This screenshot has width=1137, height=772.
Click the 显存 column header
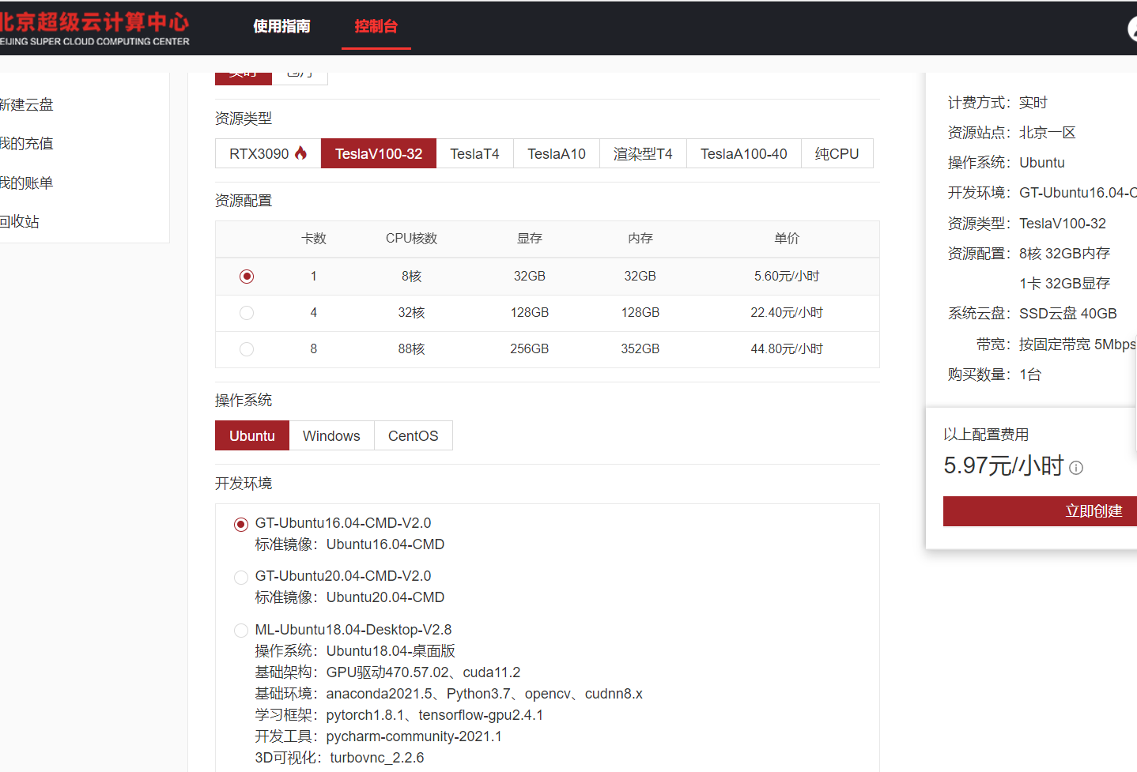coord(530,238)
